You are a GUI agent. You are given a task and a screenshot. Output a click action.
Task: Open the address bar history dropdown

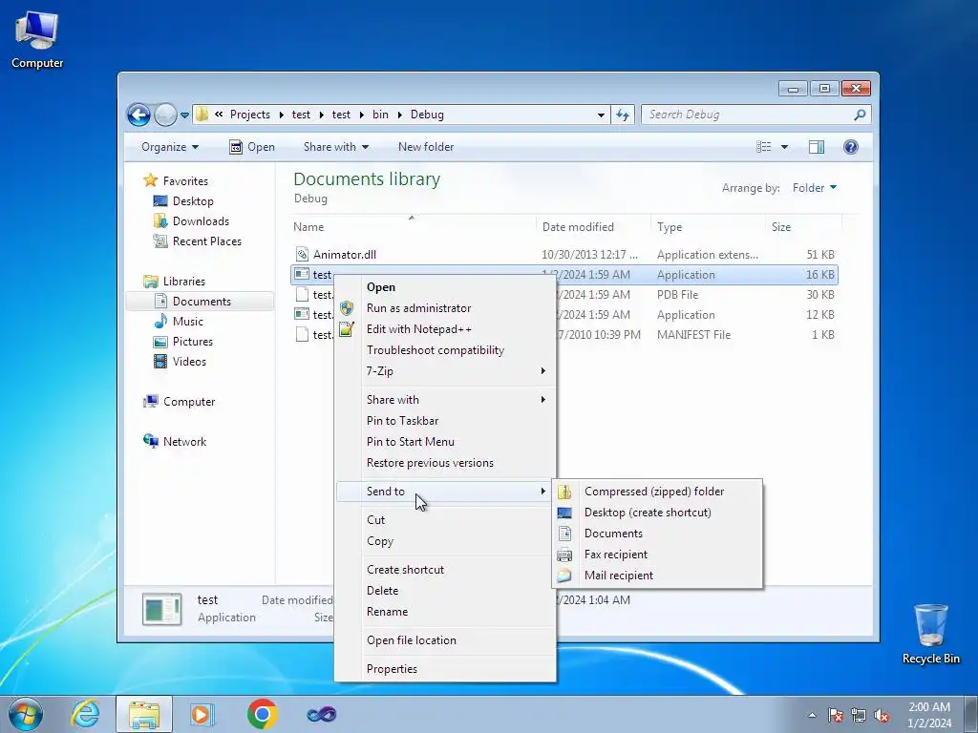point(601,115)
